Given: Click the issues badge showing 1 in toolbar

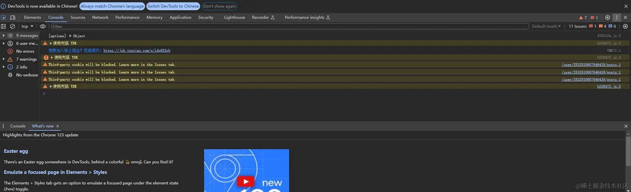Looking at the screenshot, I should pyautogui.click(x=594, y=17).
